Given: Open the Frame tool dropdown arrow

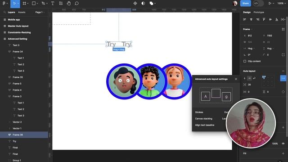Looking at the screenshot, I should [28, 4].
